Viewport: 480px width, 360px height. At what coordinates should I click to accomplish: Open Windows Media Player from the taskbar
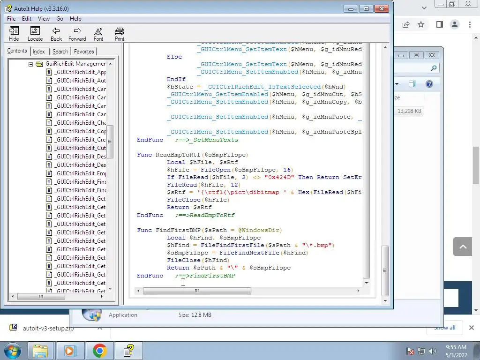[69, 351]
